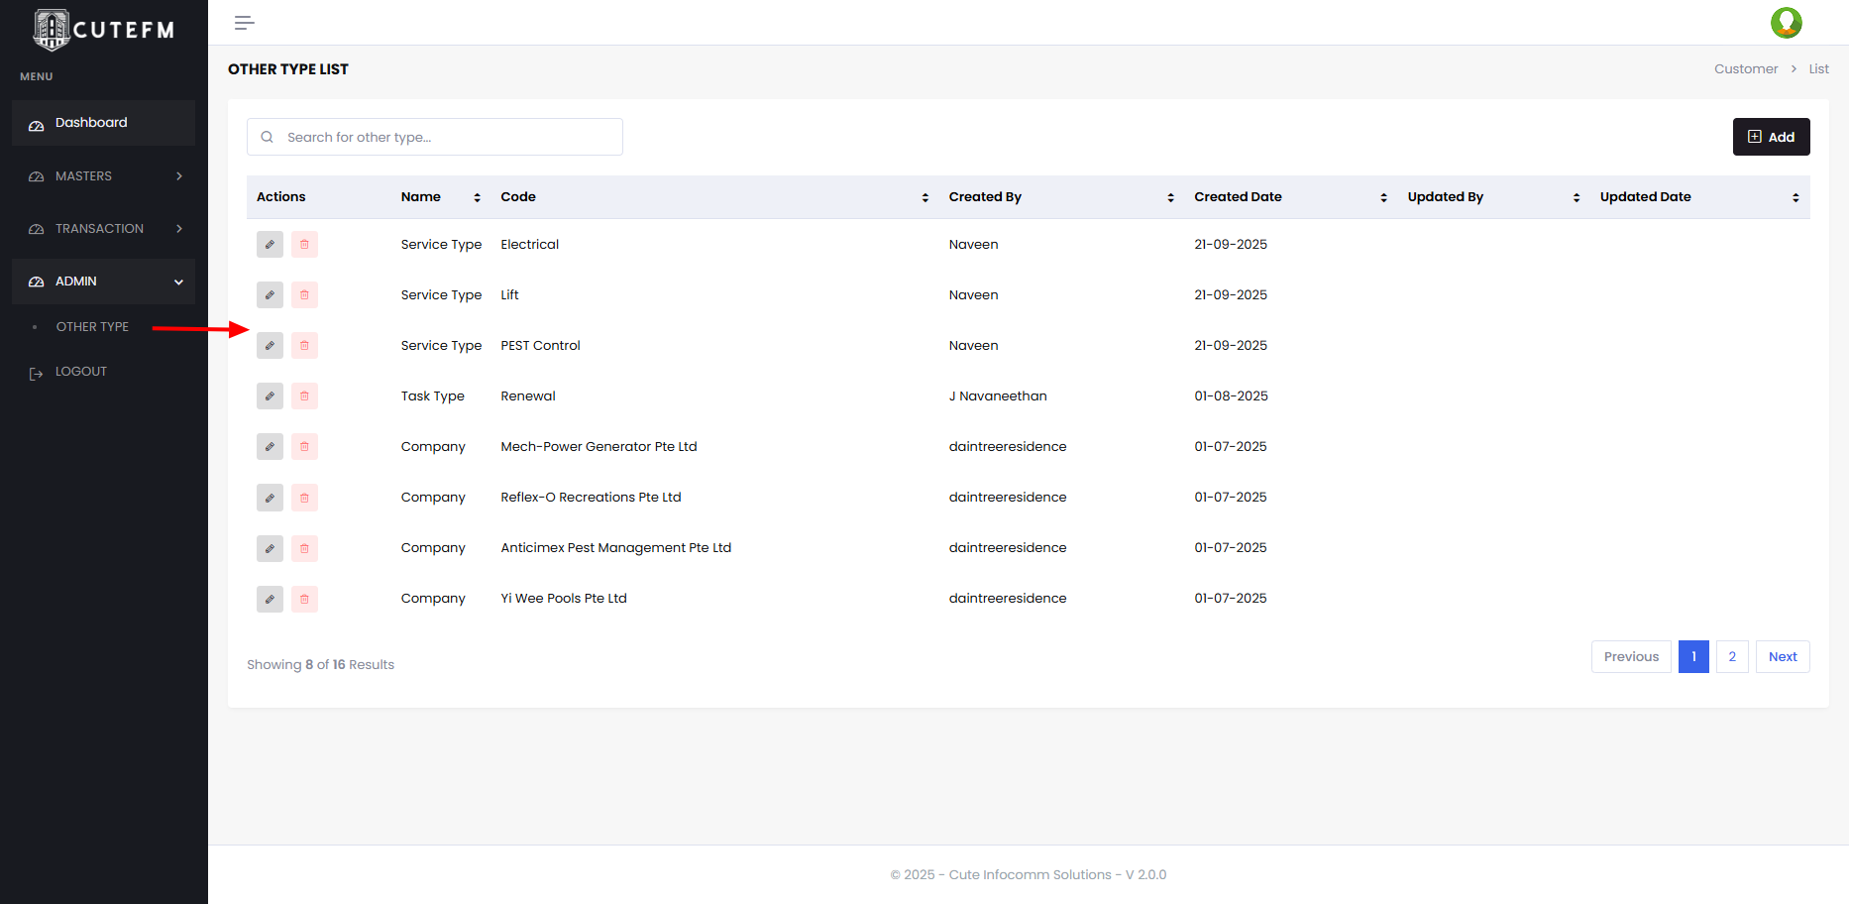Screen dimensions: 1849x904
Task: Focus the search for other type field
Action: [446, 137]
